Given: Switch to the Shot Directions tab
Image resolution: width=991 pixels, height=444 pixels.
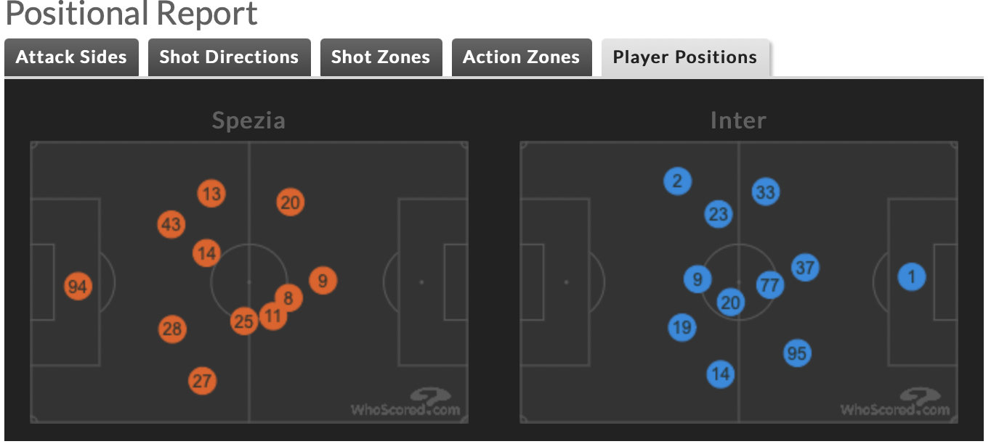Looking at the screenshot, I should tap(229, 57).
